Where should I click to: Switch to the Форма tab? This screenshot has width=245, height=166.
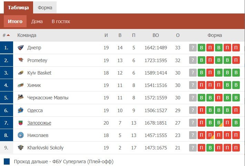45,8
